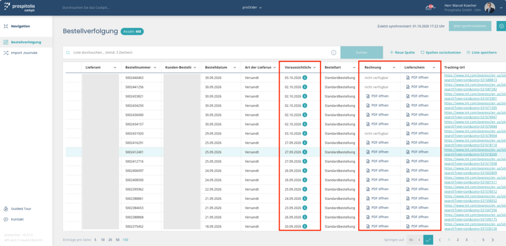Screen dimensions: 506x246
Task: Open Rechnung PDF for order 5002433821
Action: (x=378, y=96)
